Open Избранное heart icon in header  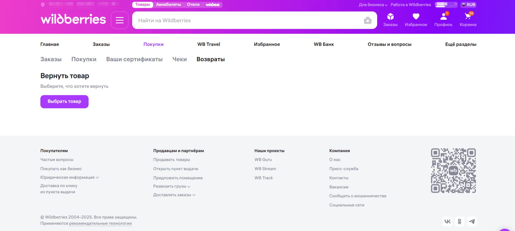[x=416, y=17]
